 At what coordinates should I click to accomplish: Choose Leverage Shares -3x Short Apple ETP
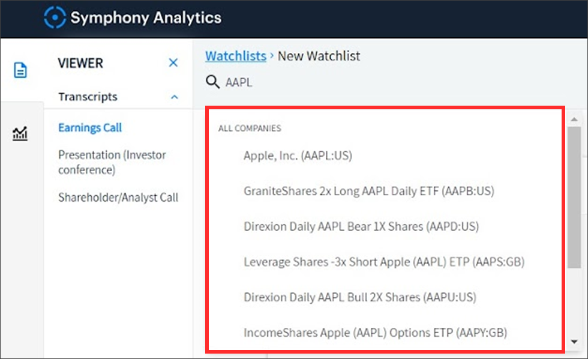[x=384, y=262]
